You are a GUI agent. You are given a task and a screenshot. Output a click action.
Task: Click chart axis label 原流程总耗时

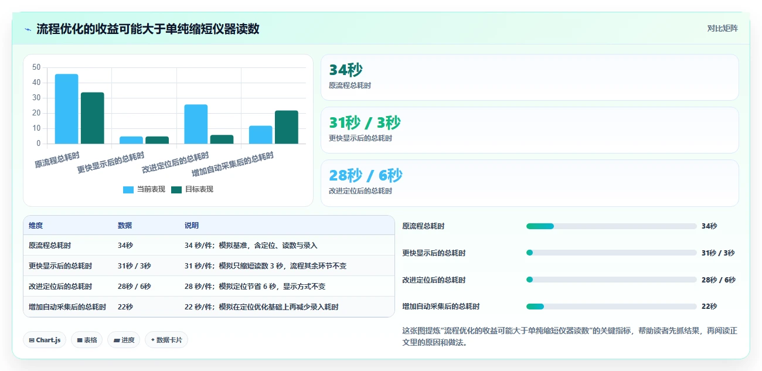coord(57,159)
